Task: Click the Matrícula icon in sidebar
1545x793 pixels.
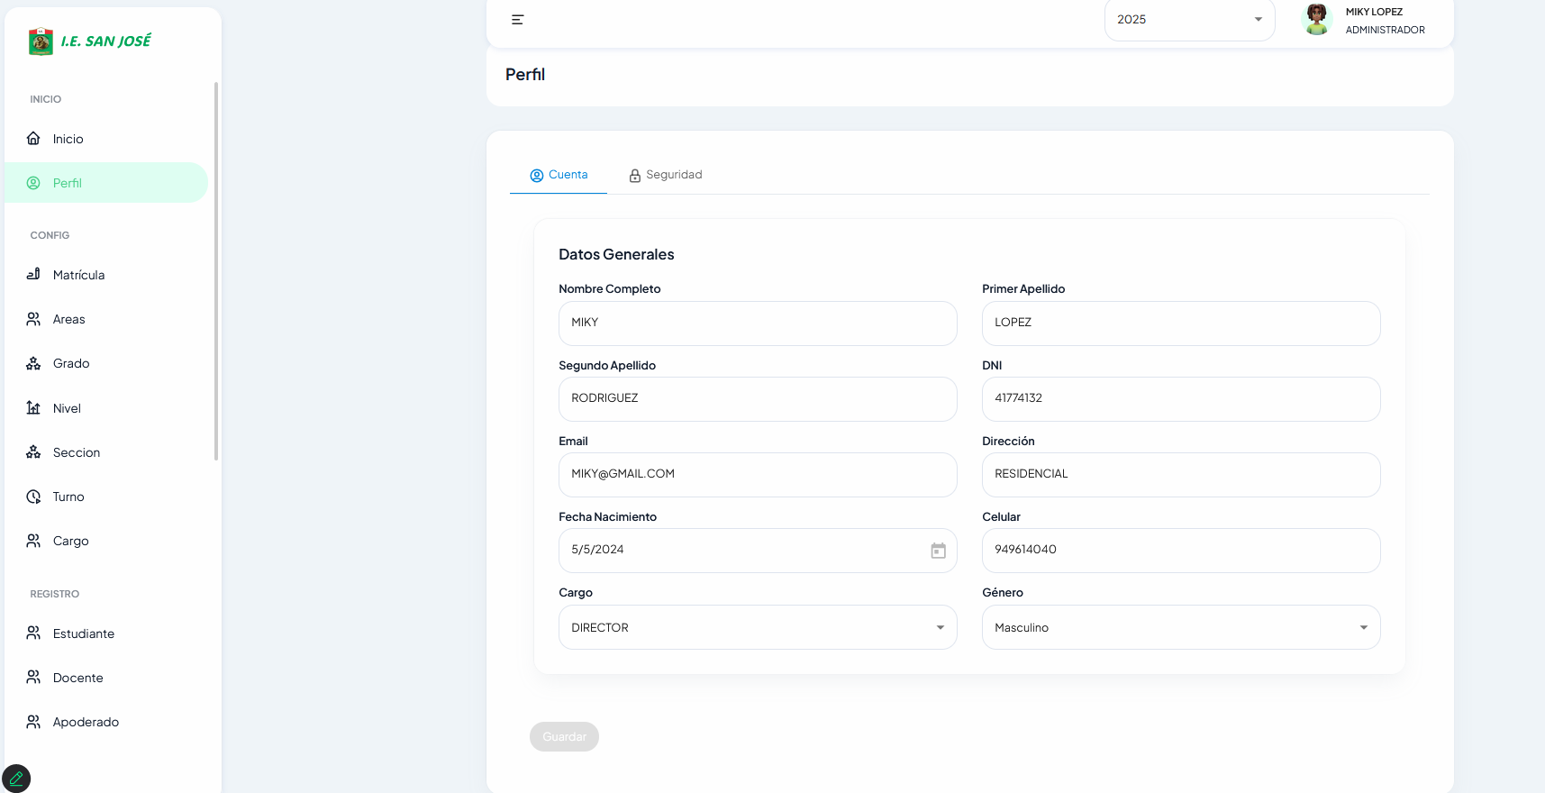Action: point(33,275)
